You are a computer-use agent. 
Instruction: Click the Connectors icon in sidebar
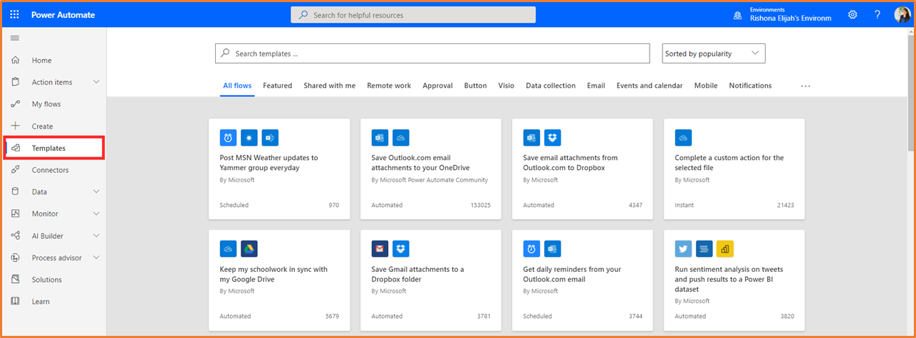click(16, 170)
